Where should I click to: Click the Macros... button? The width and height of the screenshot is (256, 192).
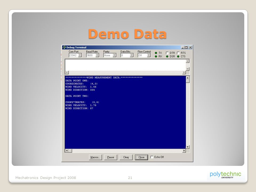[95, 157]
